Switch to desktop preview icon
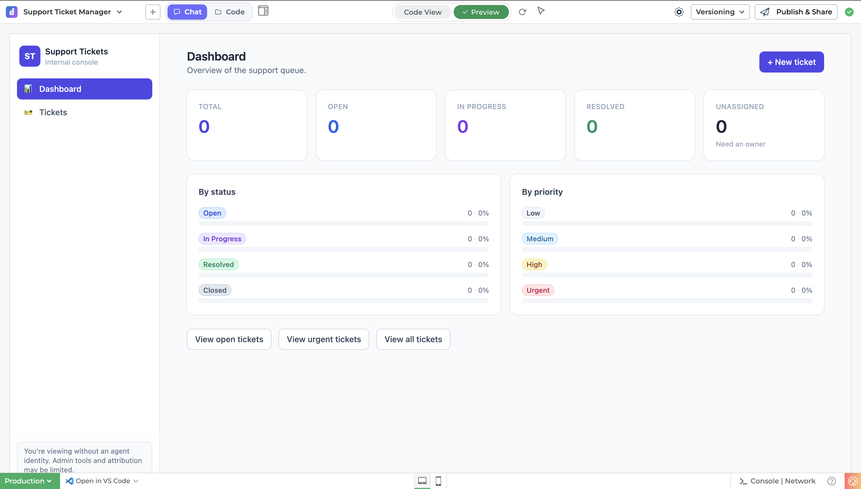The image size is (861, 489). (422, 481)
